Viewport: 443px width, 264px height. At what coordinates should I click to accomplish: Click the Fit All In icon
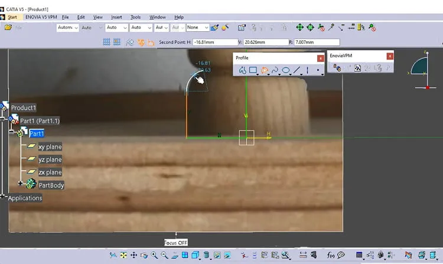pyautogui.click(x=123, y=255)
